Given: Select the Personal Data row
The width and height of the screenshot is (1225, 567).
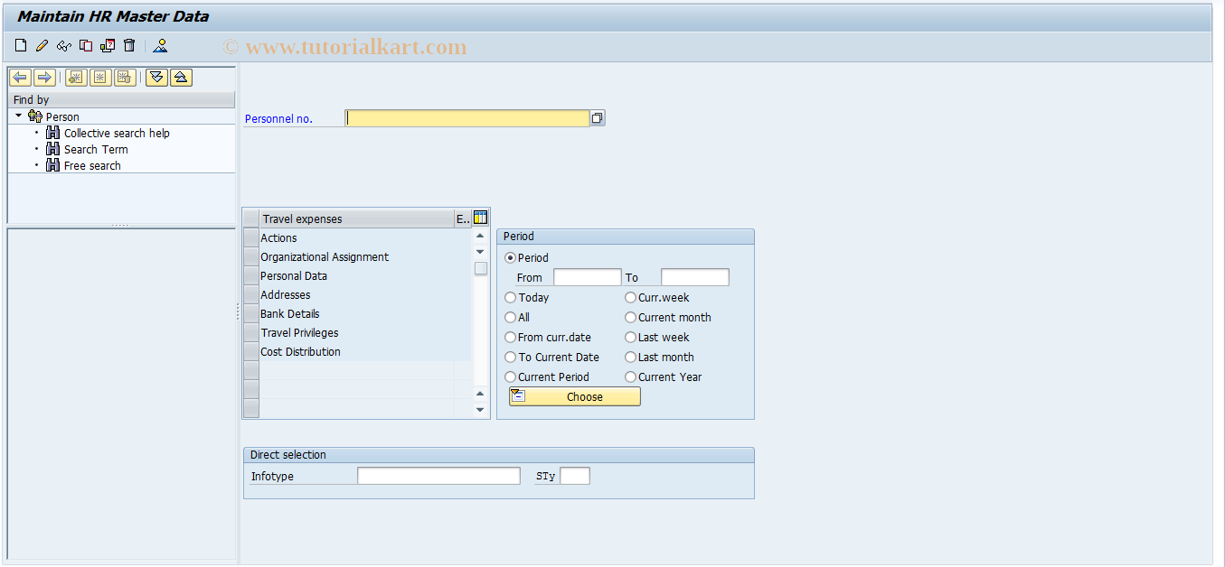Looking at the screenshot, I should [x=365, y=276].
